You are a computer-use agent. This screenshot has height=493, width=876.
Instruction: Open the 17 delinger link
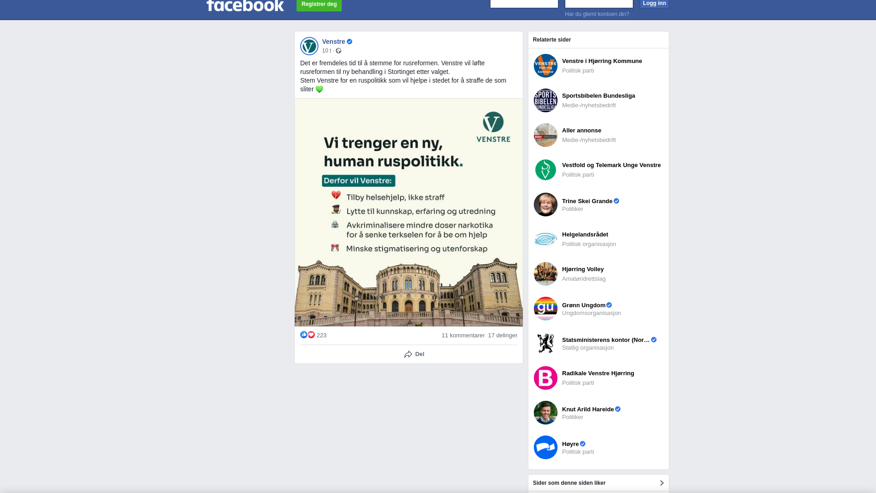(x=503, y=335)
